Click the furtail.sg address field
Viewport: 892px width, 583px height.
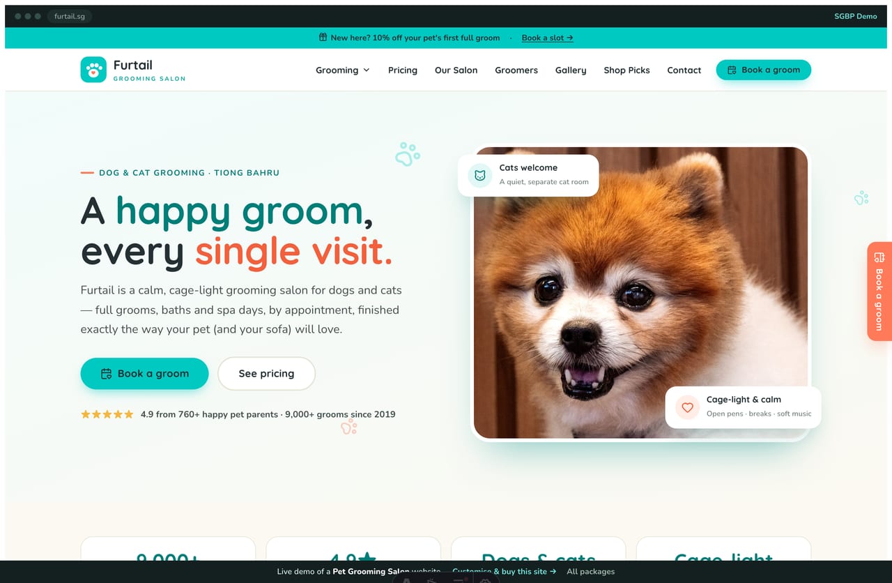70,16
